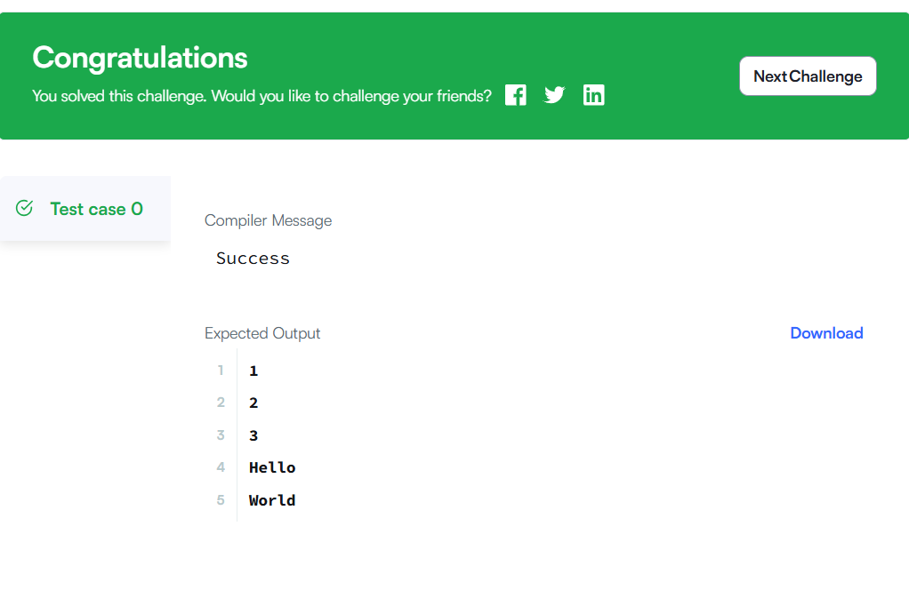
Task: Click line number 1 in output gutter
Action: point(221,370)
